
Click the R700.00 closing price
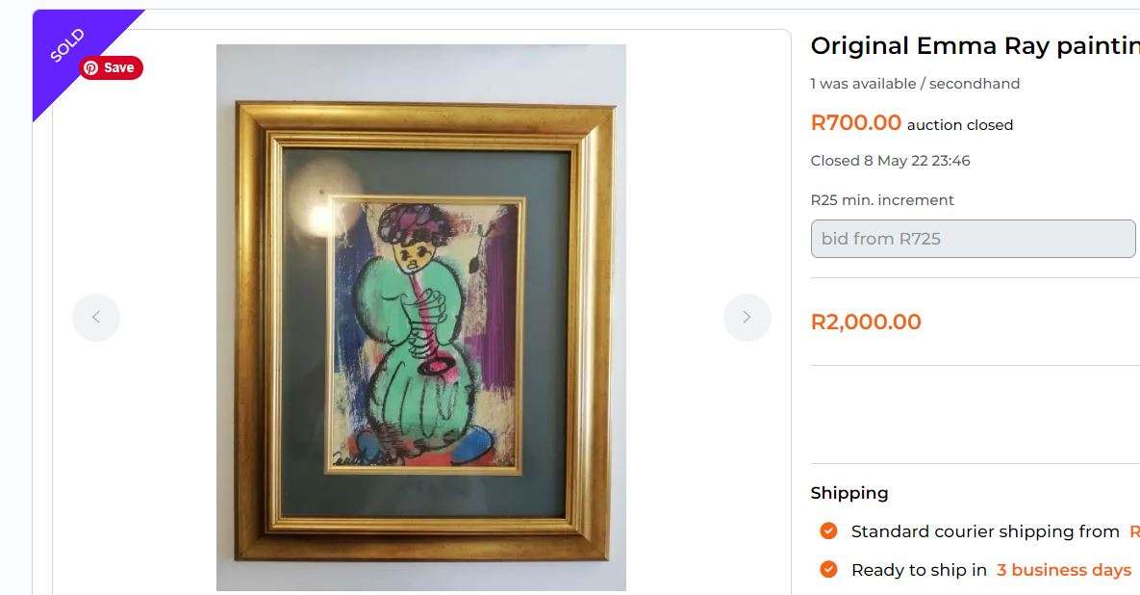pos(855,122)
